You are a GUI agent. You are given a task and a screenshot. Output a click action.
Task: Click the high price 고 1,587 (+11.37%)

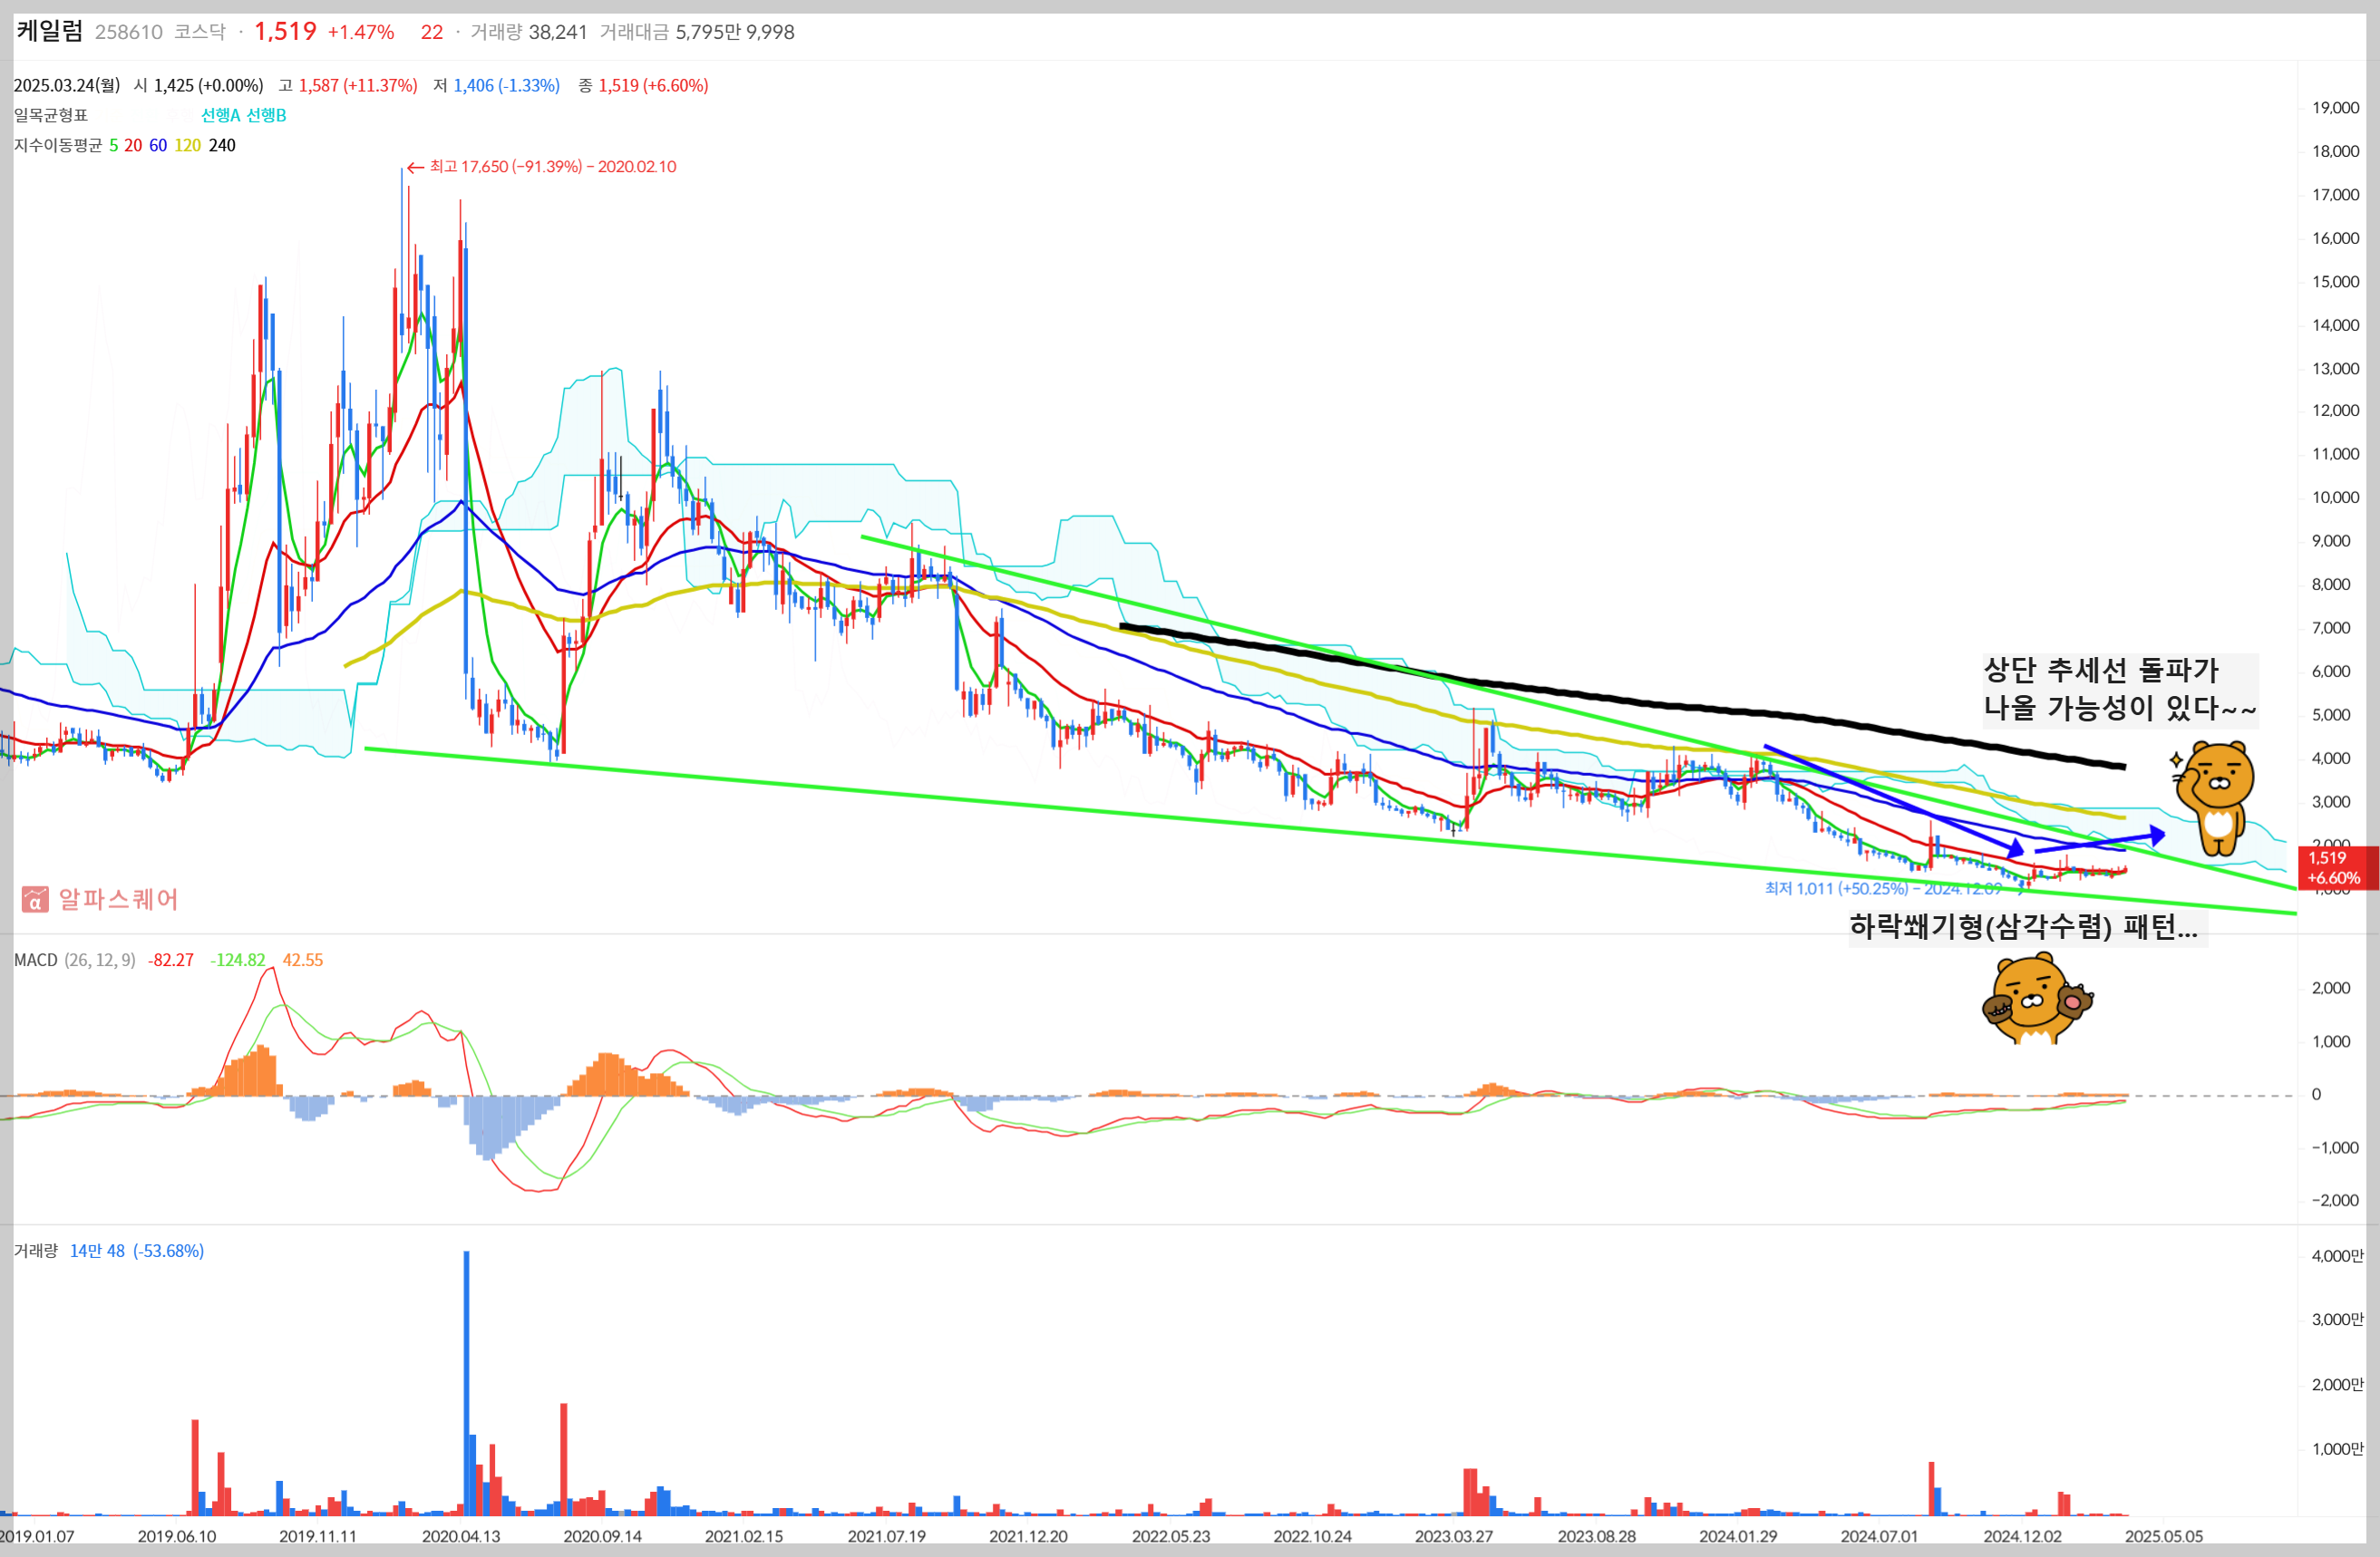coord(348,85)
